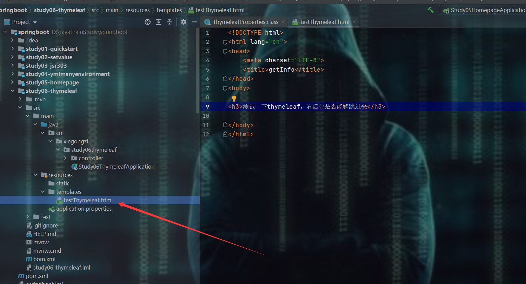Click the Spring Boot icon of Study06ThymeleafApplication

click(75, 167)
